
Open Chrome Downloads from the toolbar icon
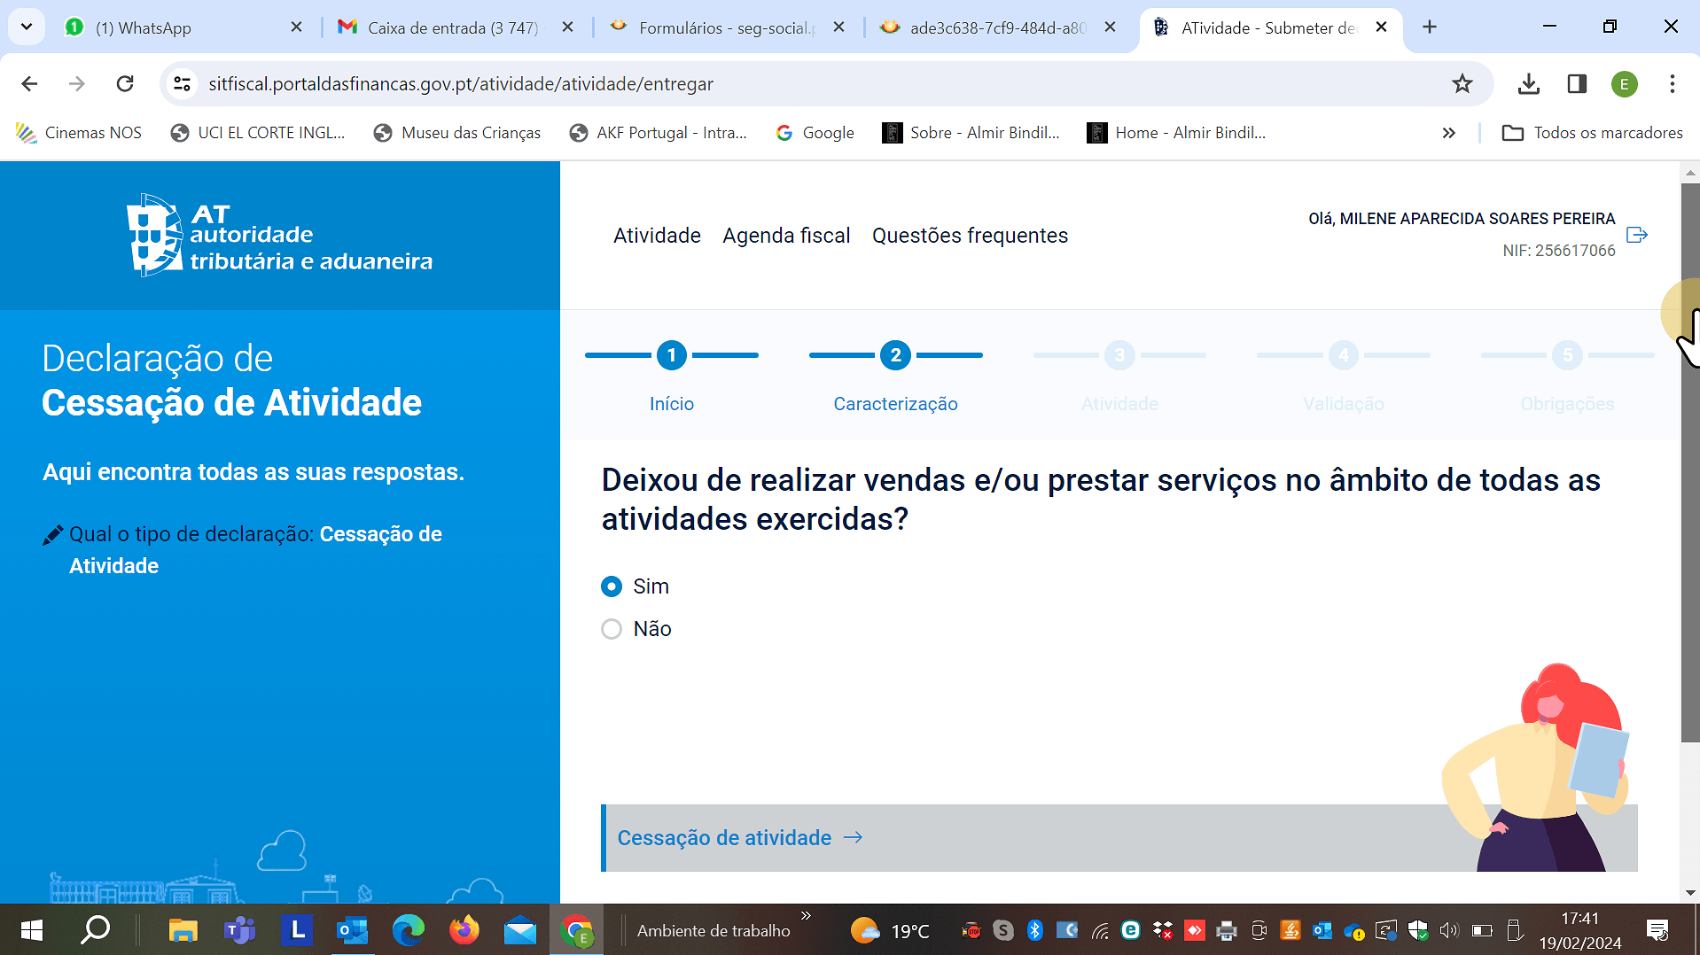click(1527, 84)
